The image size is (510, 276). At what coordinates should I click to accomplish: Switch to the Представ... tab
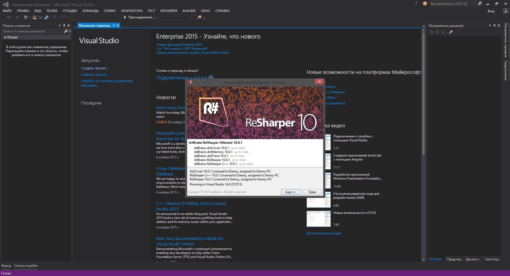click(x=455, y=259)
